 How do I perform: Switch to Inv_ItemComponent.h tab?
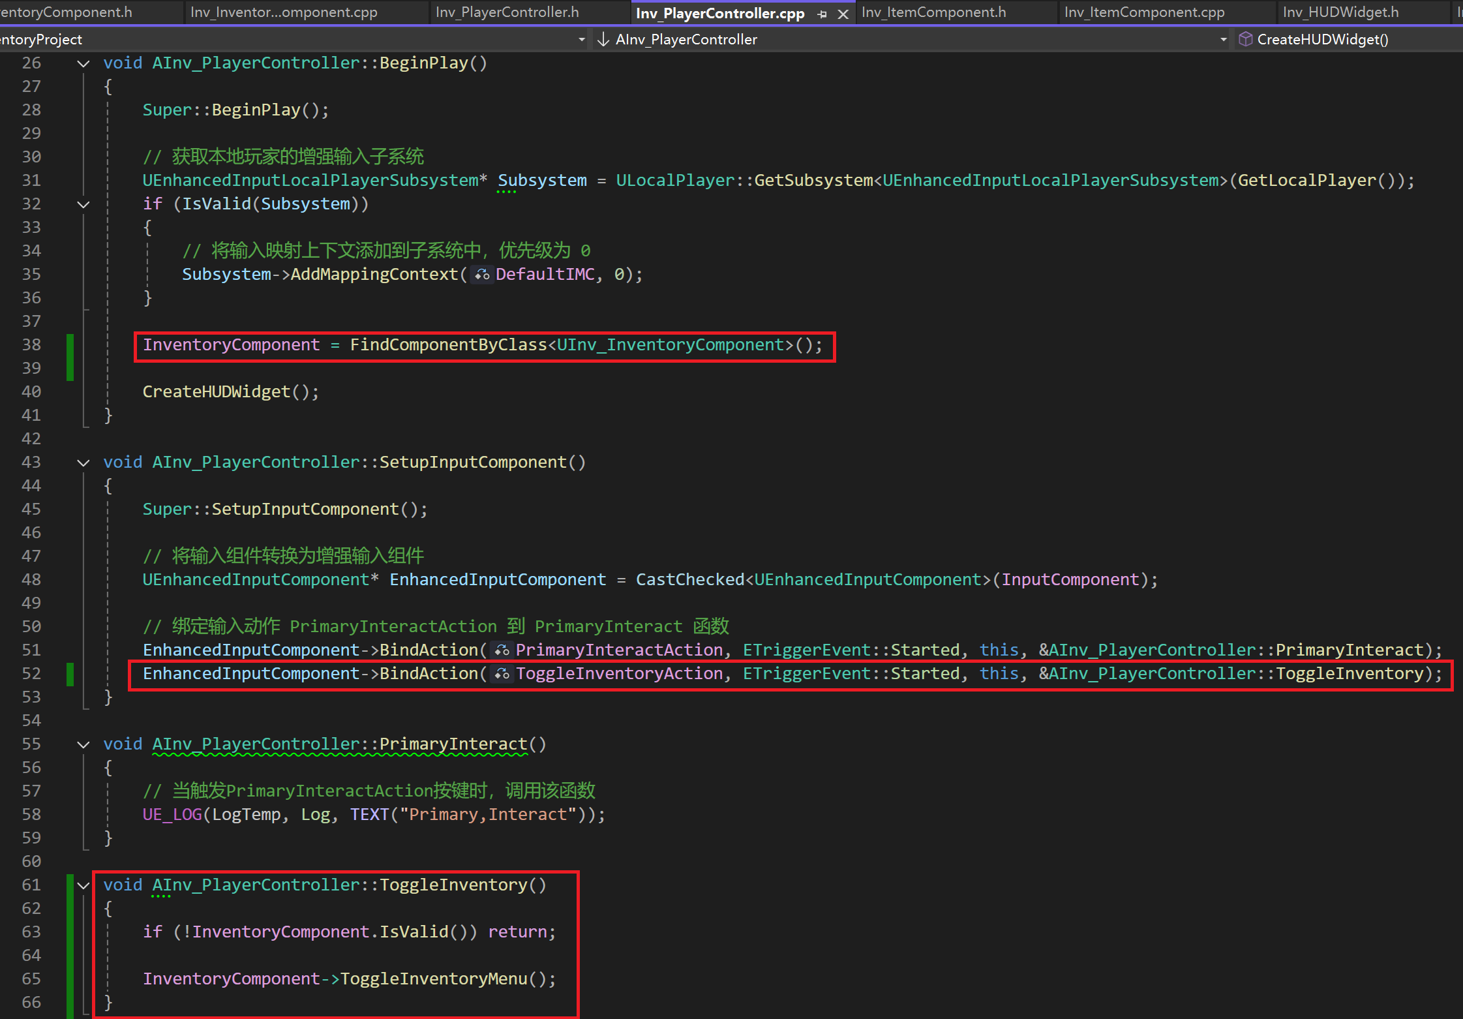pyautogui.click(x=933, y=12)
